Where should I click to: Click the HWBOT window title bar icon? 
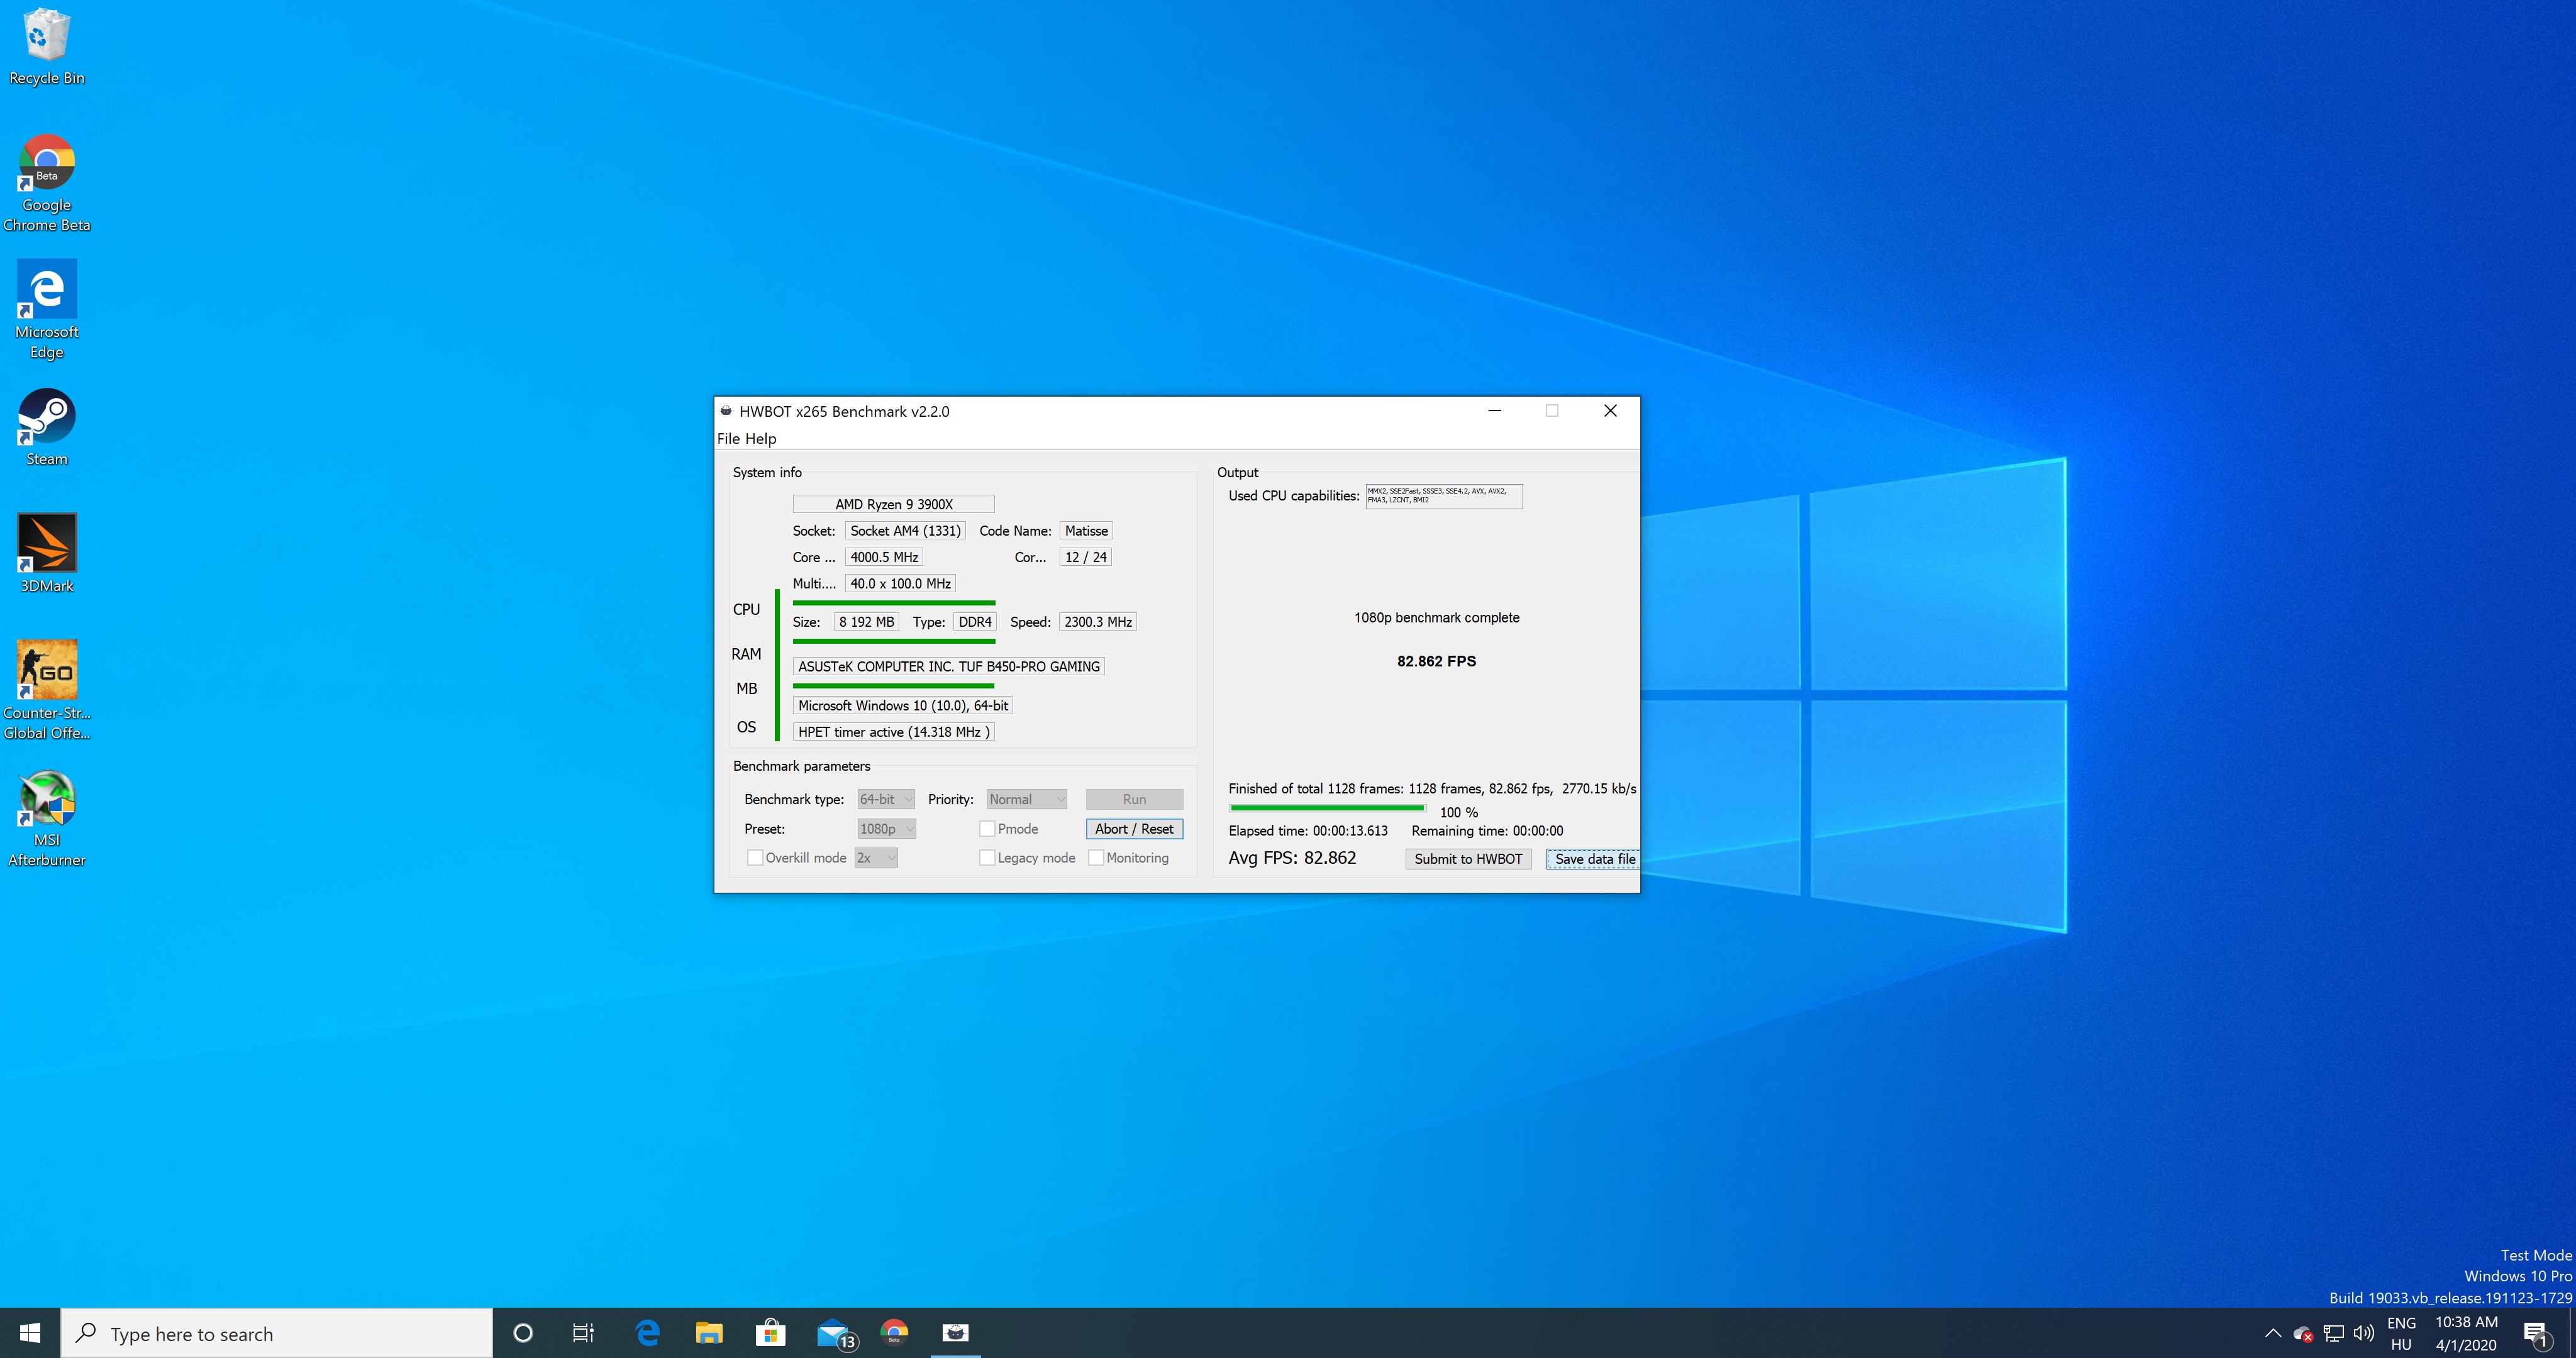726,411
